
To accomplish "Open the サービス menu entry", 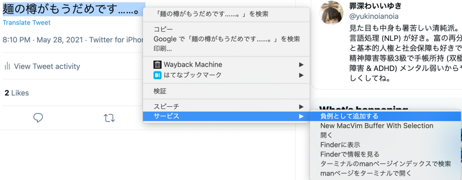I will coord(226,116).
